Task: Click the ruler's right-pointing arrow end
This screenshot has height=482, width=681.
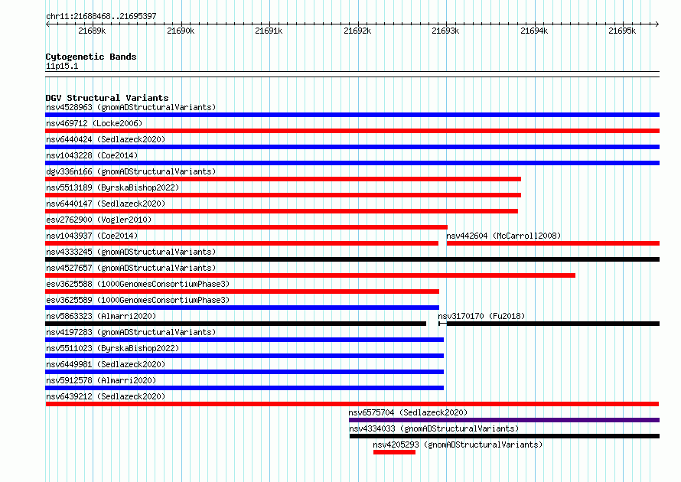Action: coord(657,24)
